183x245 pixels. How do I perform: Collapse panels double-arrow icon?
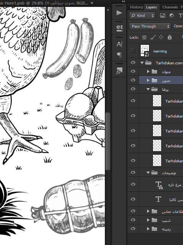(x=123, y=2)
